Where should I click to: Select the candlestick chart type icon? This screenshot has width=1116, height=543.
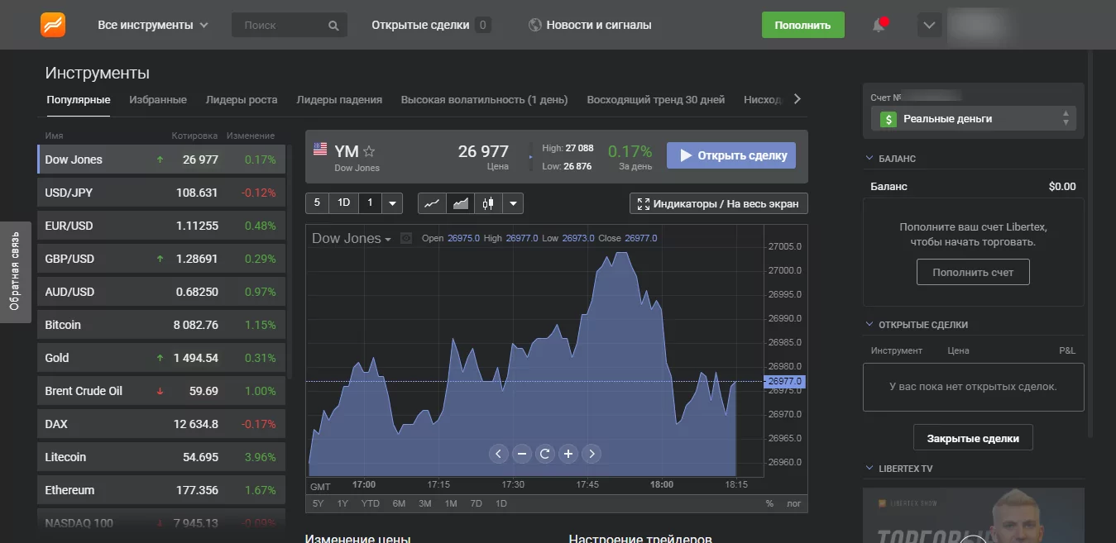click(488, 202)
